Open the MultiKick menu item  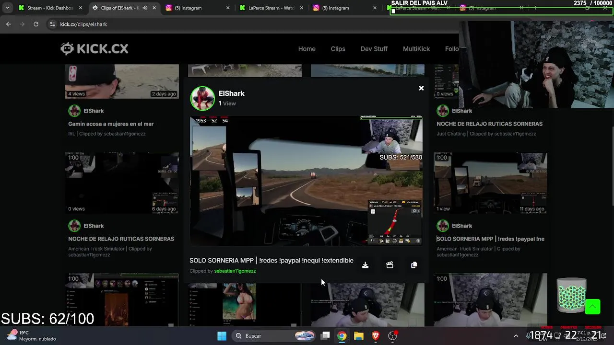416,49
